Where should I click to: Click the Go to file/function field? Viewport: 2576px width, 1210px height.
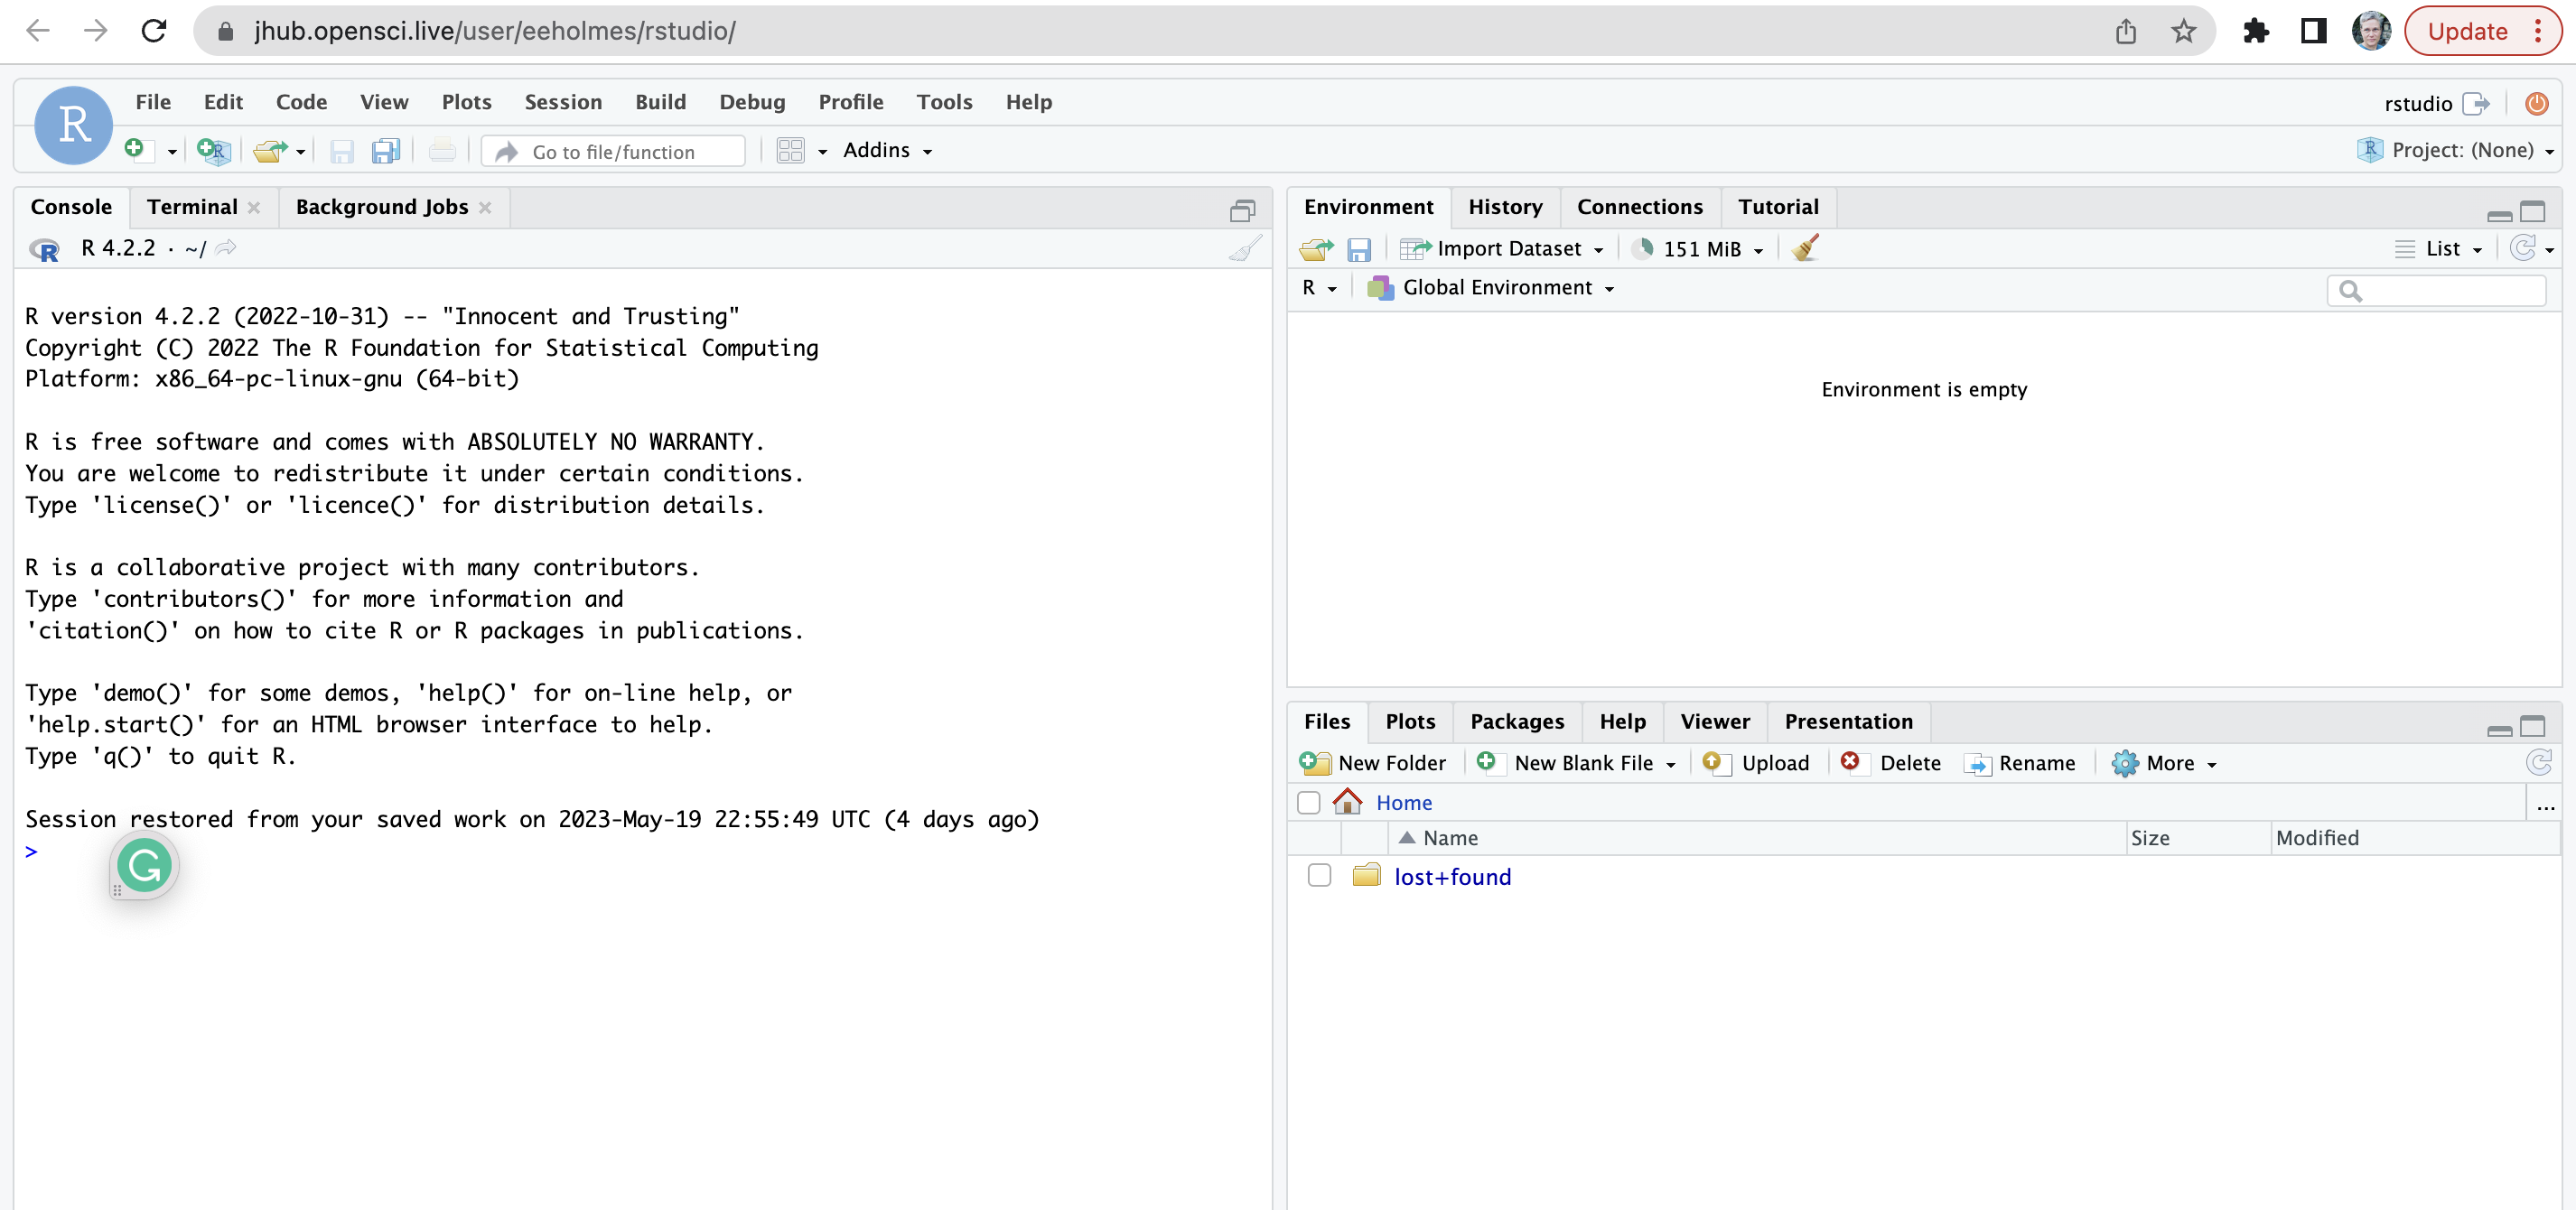(x=614, y=151)
